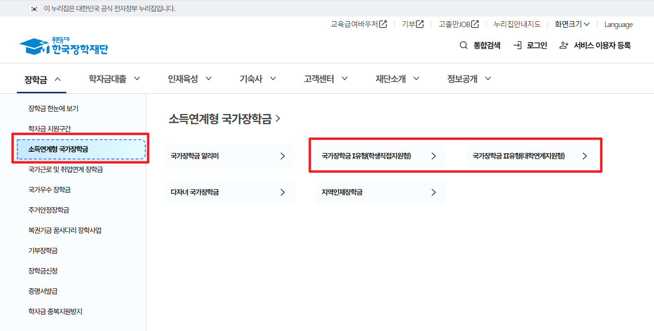Click the 로그인 login arrow icon
This screenshot has height=331, width=654.
[517, 45]
